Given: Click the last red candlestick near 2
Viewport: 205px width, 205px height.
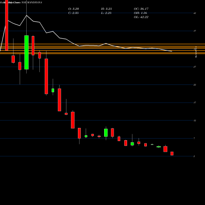Looking at the screenshot, I should coord(172,153).
